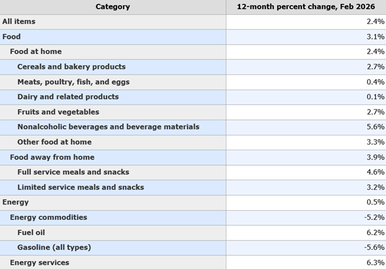The image size is (386, 269).
Task: Select the Nonalcoholic beverages and beverage materials row
Action: pyautogui.click(x=193, y=127)
